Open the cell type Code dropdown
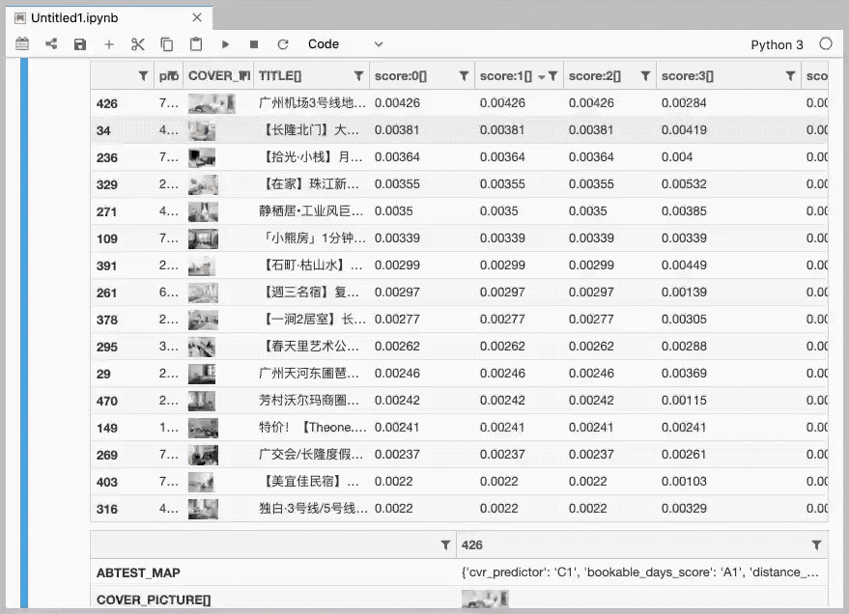 [345, 44]
